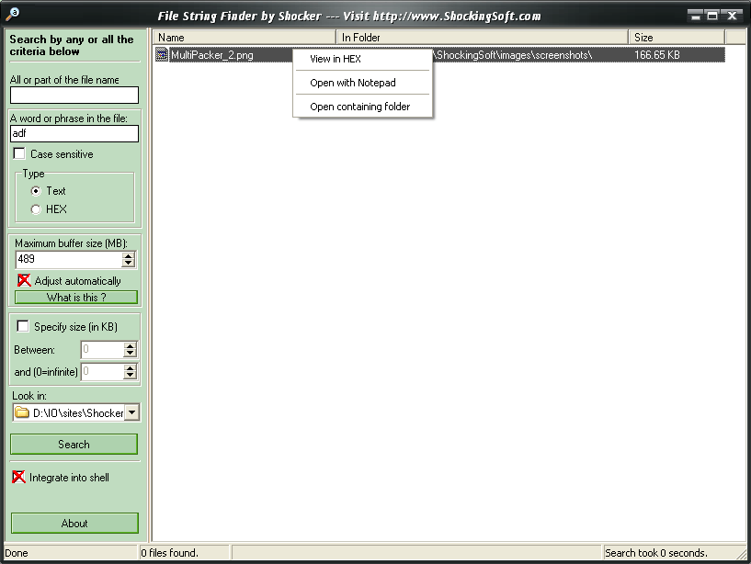751x564 pixels.
Task: Enable the Case sensitive checkbox
Action: click(x=19, y=153)
